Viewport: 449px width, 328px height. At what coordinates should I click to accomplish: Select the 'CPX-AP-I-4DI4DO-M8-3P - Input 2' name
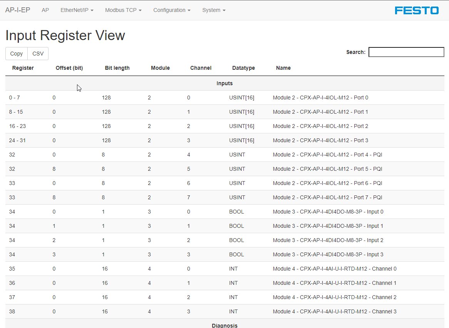[328, 240]
